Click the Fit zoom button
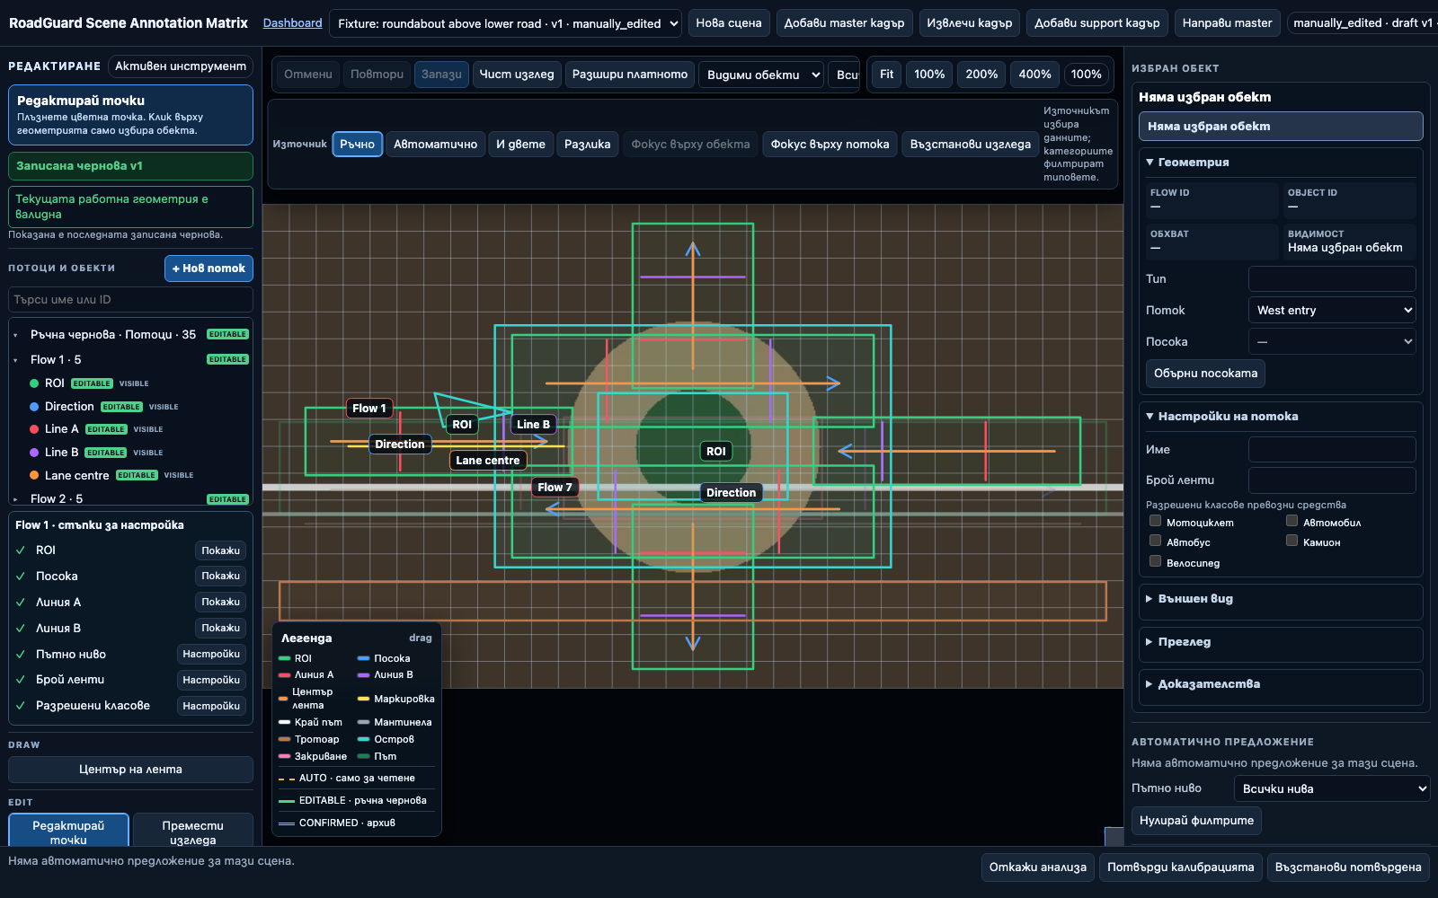The image size is (1438, 898). pos(886,75)
